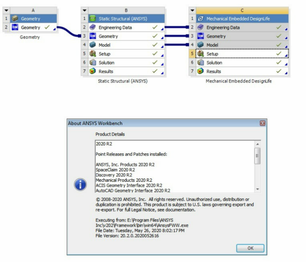The height and width of the screenshot is (262, 306).
Task: Click the Setup icon in Static Structural system
Action: coord(93,54)
